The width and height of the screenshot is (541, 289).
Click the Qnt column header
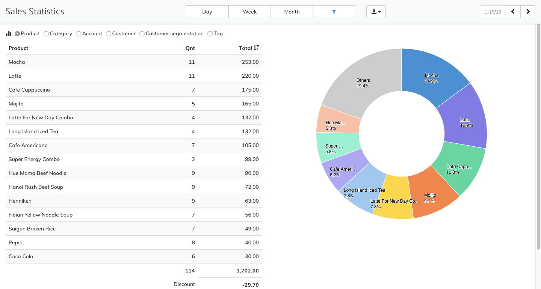[190, 48]
